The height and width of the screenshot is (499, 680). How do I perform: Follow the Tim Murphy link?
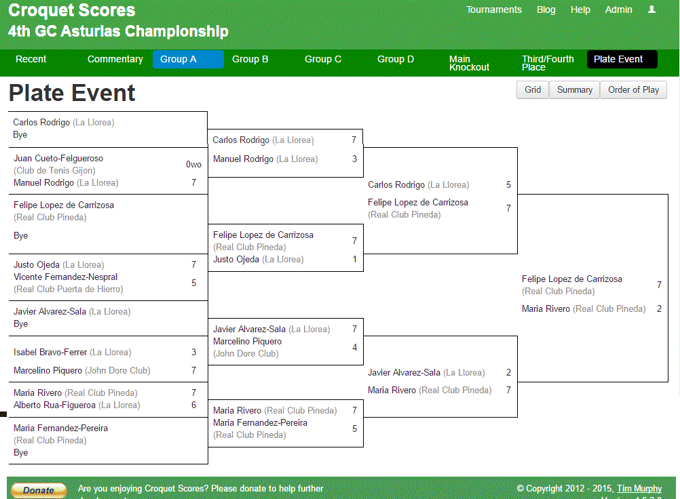point(639,489)
